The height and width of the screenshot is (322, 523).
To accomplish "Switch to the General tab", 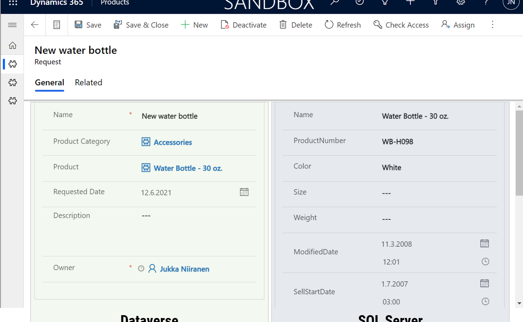I will [49, 83].
